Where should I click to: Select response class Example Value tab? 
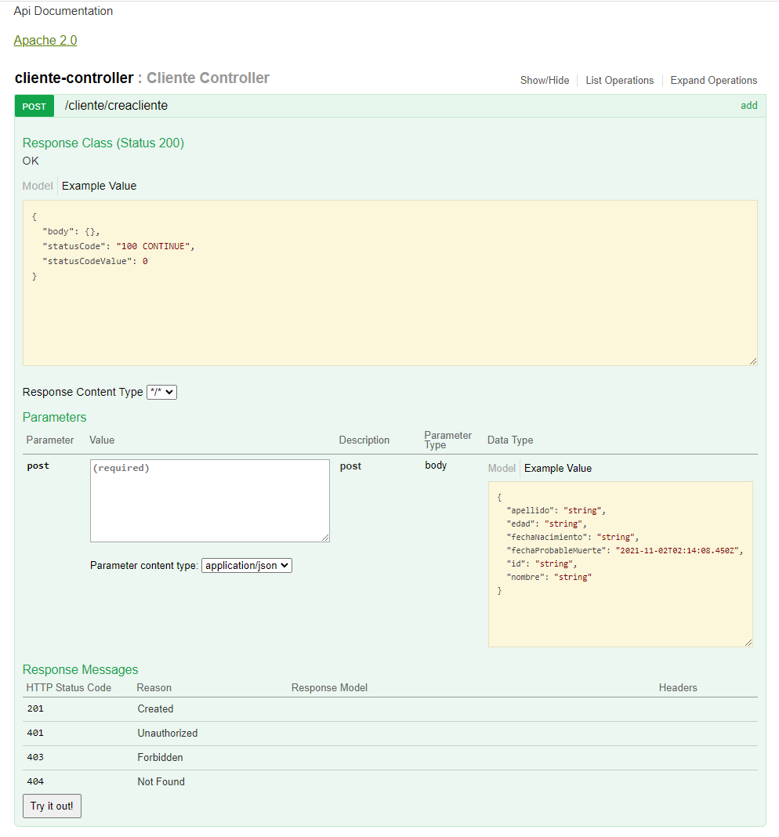point(100,186)
